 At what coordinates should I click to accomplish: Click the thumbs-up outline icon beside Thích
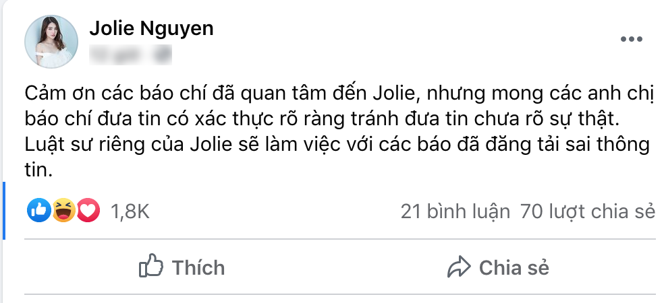pyautogui.click(x=151, y=267)
